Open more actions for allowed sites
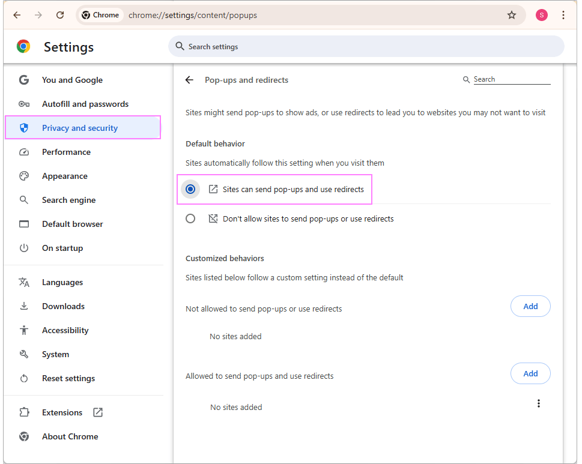This screenshot has width=582, height=464. coord(538,403)
